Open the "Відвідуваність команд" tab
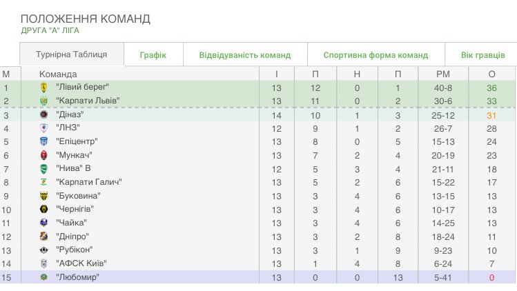This screenshot has width=517, height=291. (245, 54)
